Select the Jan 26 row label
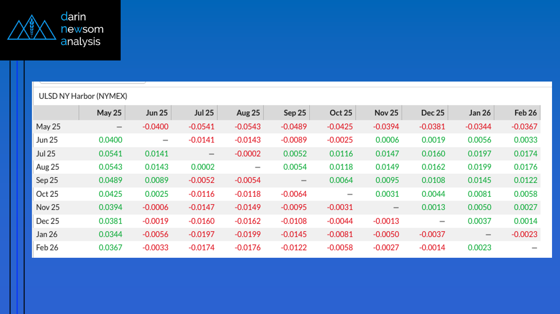 click(x=47, y=234)
